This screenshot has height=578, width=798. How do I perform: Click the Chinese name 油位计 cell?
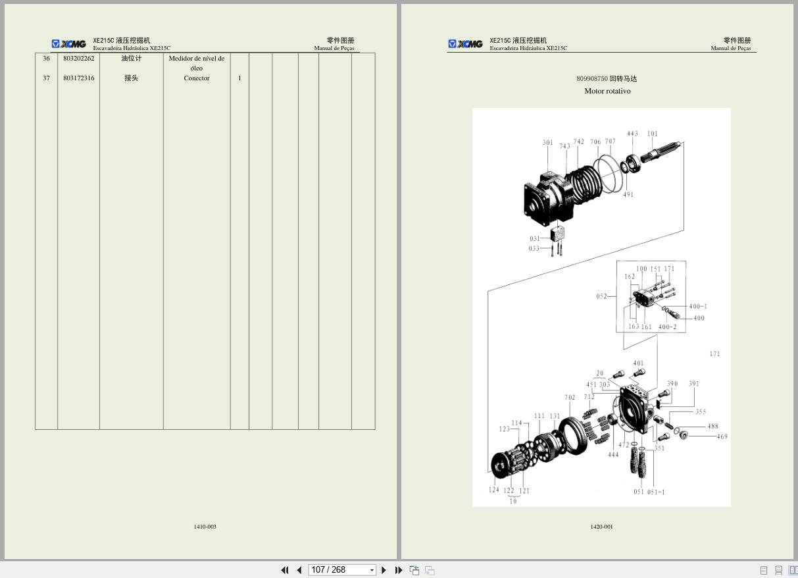click(x=132, y=59)
